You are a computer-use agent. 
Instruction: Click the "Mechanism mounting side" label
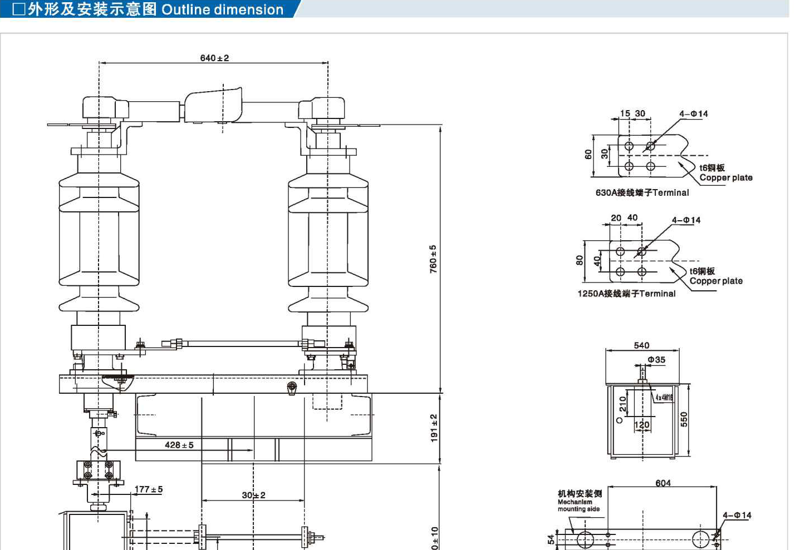(580, 501)
